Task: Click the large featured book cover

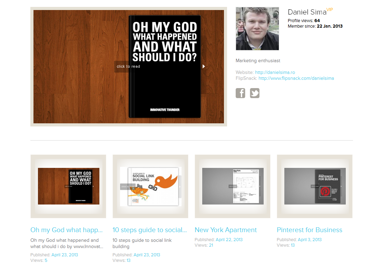Action: (165, 67)
